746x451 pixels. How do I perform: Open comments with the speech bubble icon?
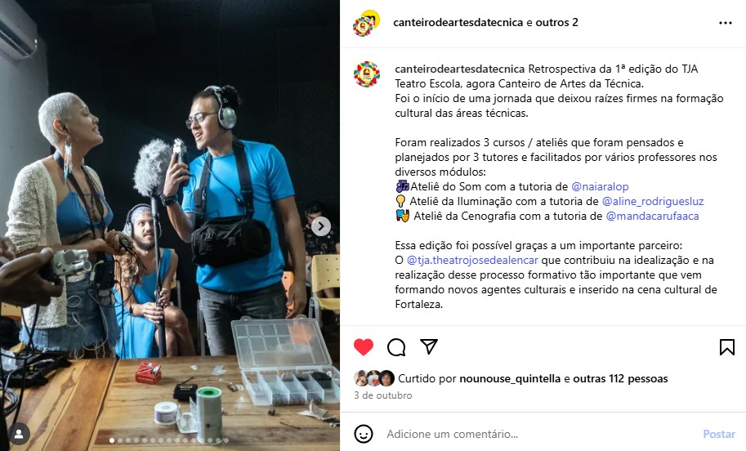click(x=395, y=347)
